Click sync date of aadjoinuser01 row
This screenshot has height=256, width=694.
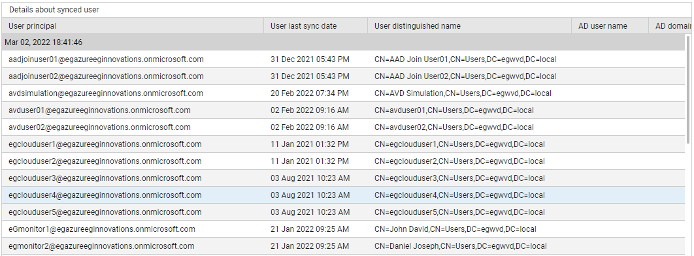coord(310,59)
